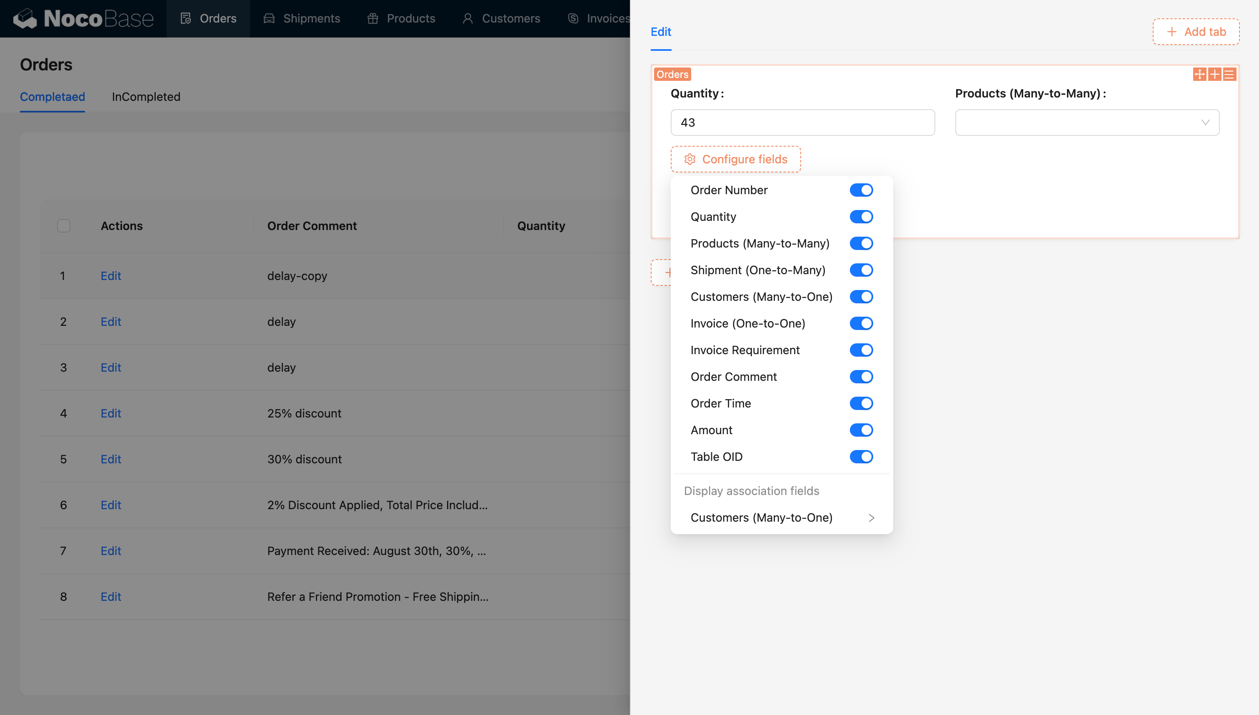The image size is (1259, 715).
Task: Click the Products gift icon in navbar
Action: click(x=372, y=19)
